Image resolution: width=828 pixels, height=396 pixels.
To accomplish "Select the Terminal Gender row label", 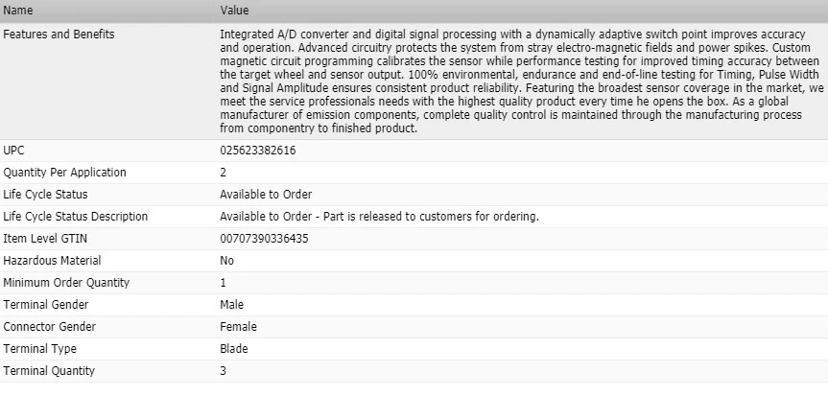I will 46,305.
